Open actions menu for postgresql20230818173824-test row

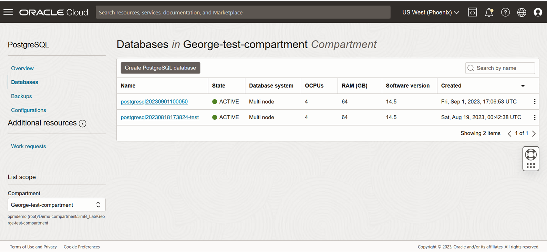(535, 117)
